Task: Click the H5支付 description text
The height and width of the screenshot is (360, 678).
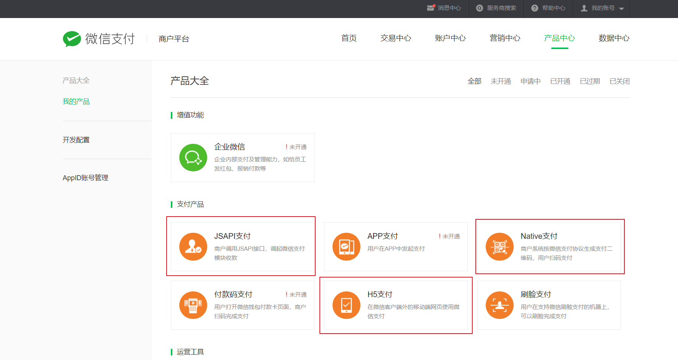Action: pyautogui.click(x=413, y=312)
